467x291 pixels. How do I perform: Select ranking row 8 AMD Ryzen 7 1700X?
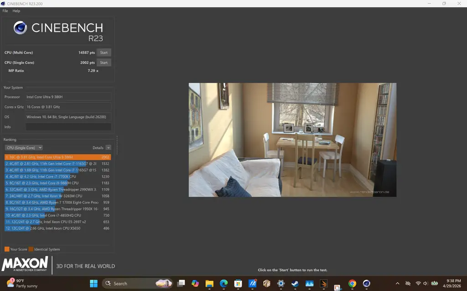click(x=57, y=202)
